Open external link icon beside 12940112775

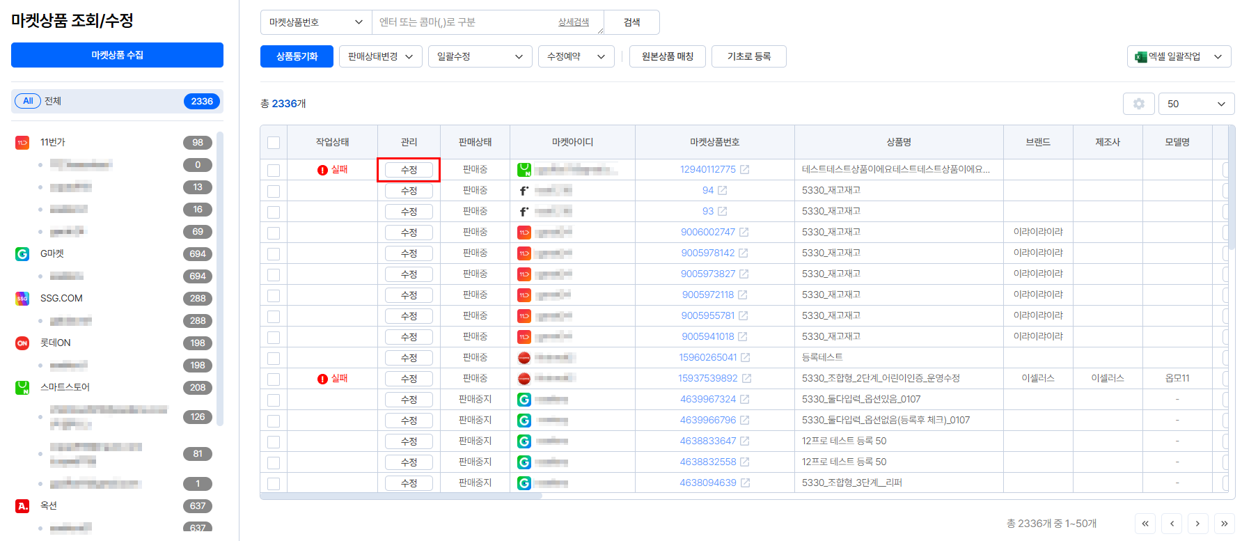pyautogui.click(x=744, y=170)
